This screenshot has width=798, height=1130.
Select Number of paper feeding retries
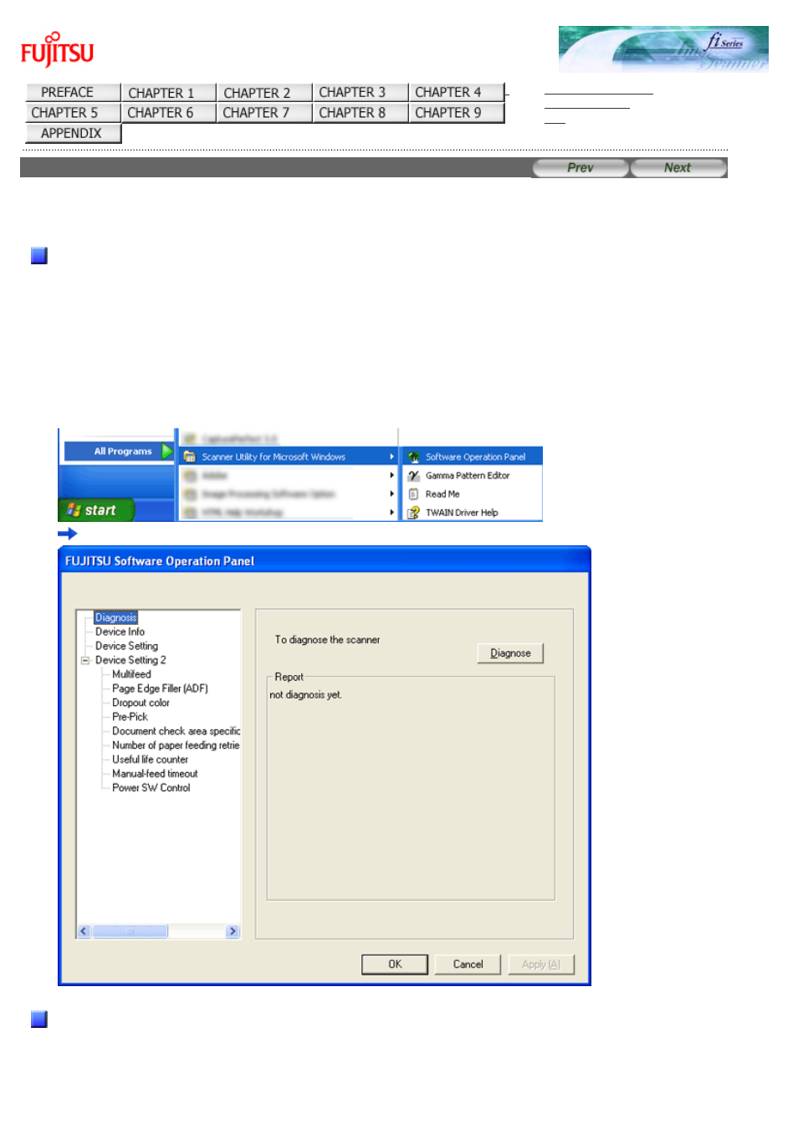176,745
